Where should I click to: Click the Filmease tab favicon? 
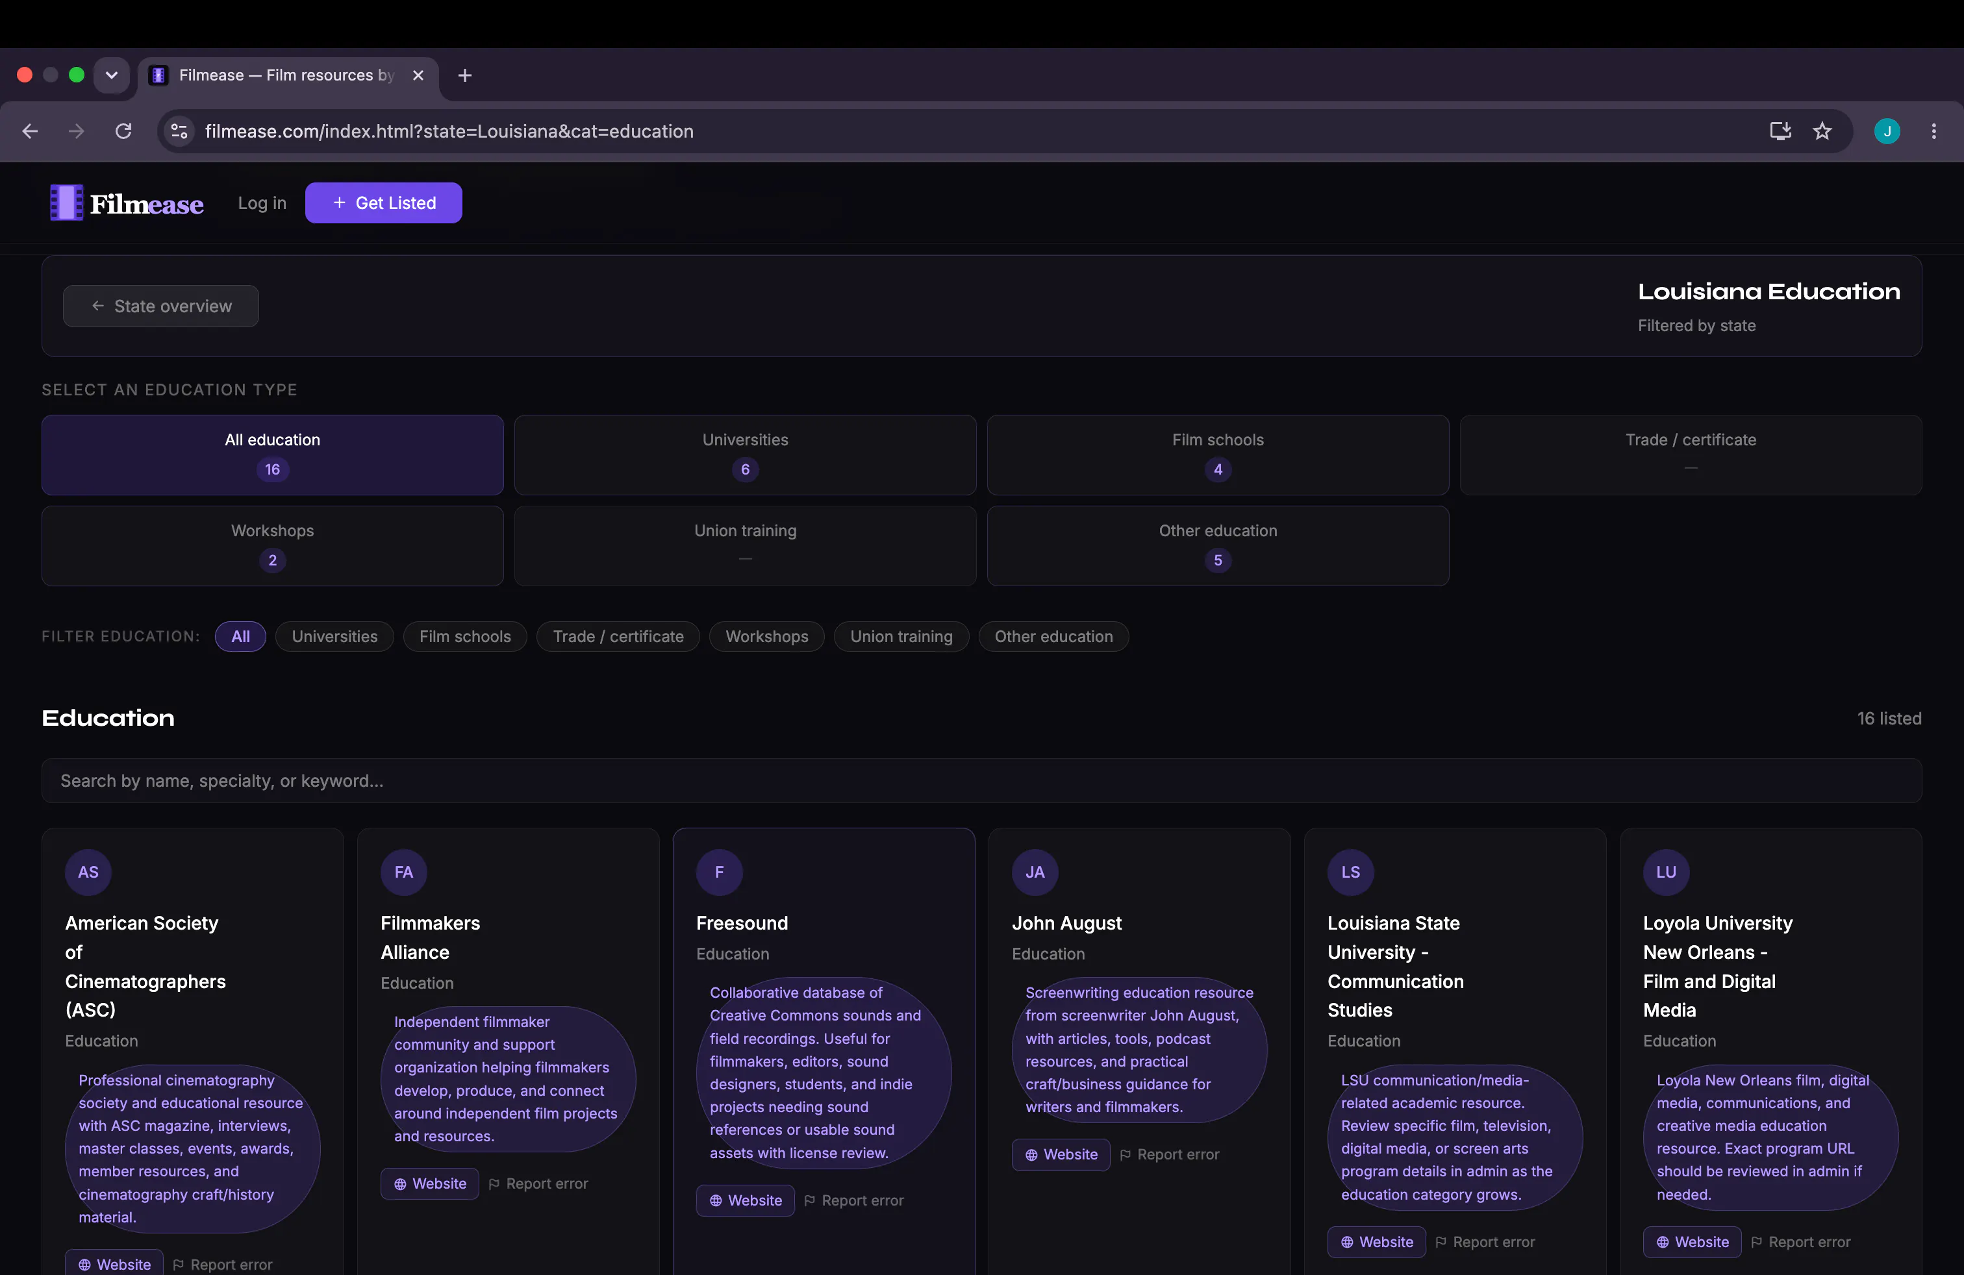[158, 75]
